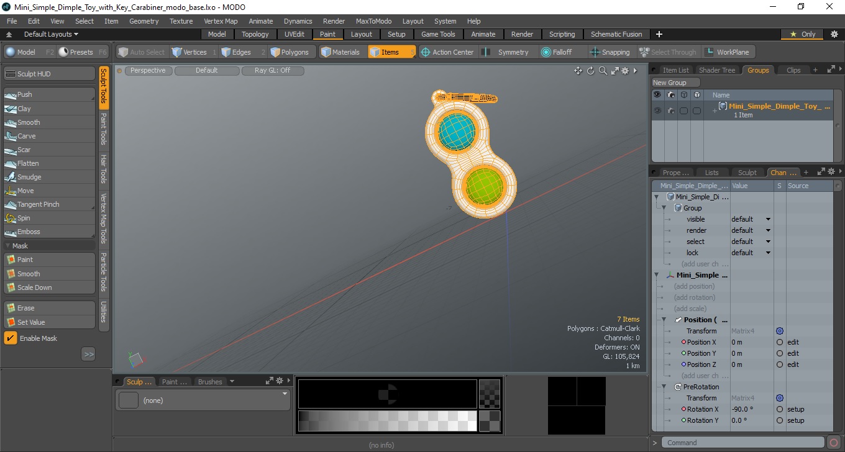
Task: Select the mask Paint tool
Action: pos(50,260)
